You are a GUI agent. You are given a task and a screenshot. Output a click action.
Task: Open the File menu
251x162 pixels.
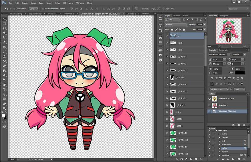click(11, 3)
